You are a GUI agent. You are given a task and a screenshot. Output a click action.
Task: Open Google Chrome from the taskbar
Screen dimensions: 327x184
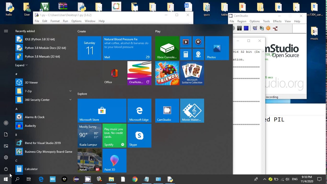(135, 179)
